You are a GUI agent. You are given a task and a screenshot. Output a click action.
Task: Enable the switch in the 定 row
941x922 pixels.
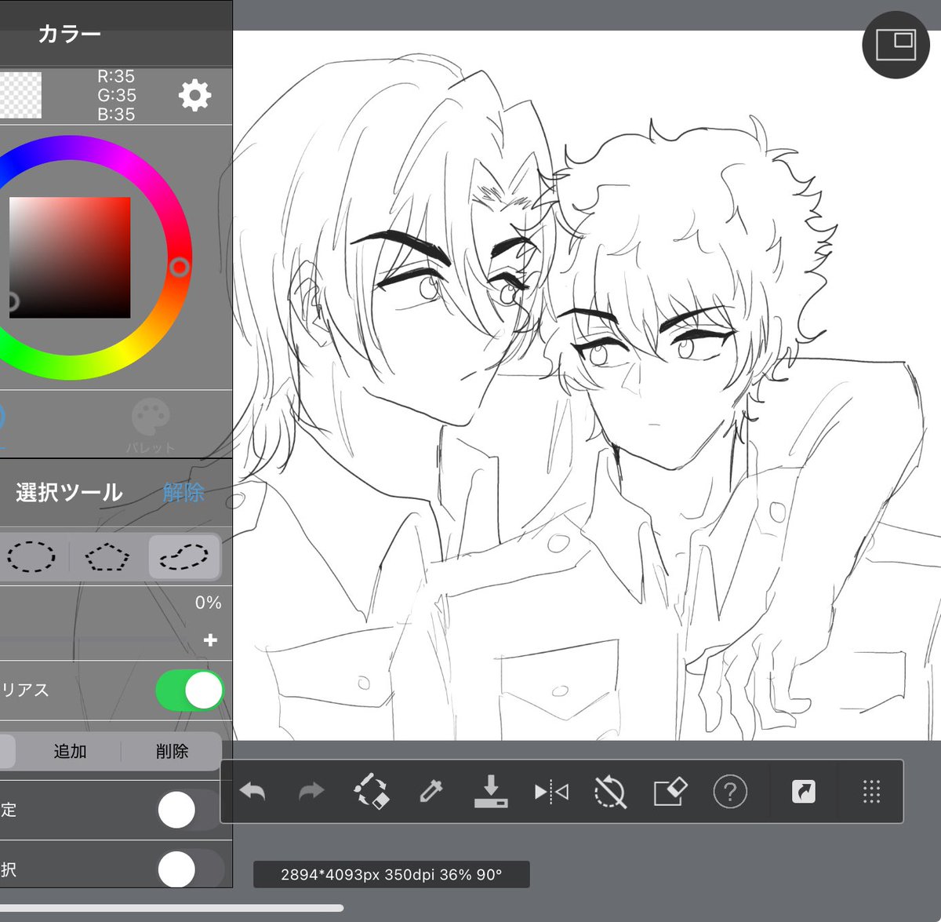[x=190, y=810]
